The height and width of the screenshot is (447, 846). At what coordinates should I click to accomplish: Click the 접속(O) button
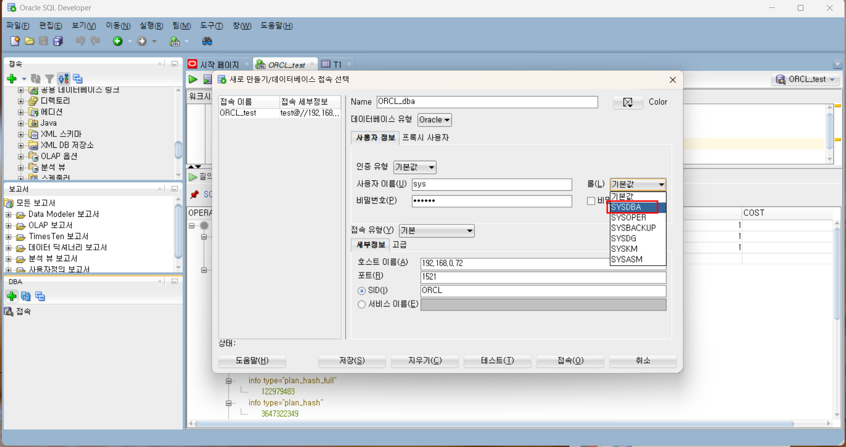(x=570, y=361)
